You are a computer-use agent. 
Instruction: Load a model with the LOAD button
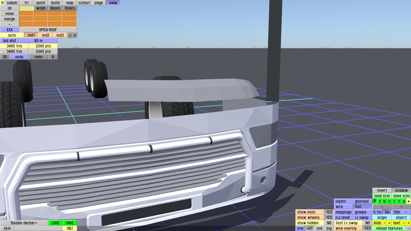55,223
